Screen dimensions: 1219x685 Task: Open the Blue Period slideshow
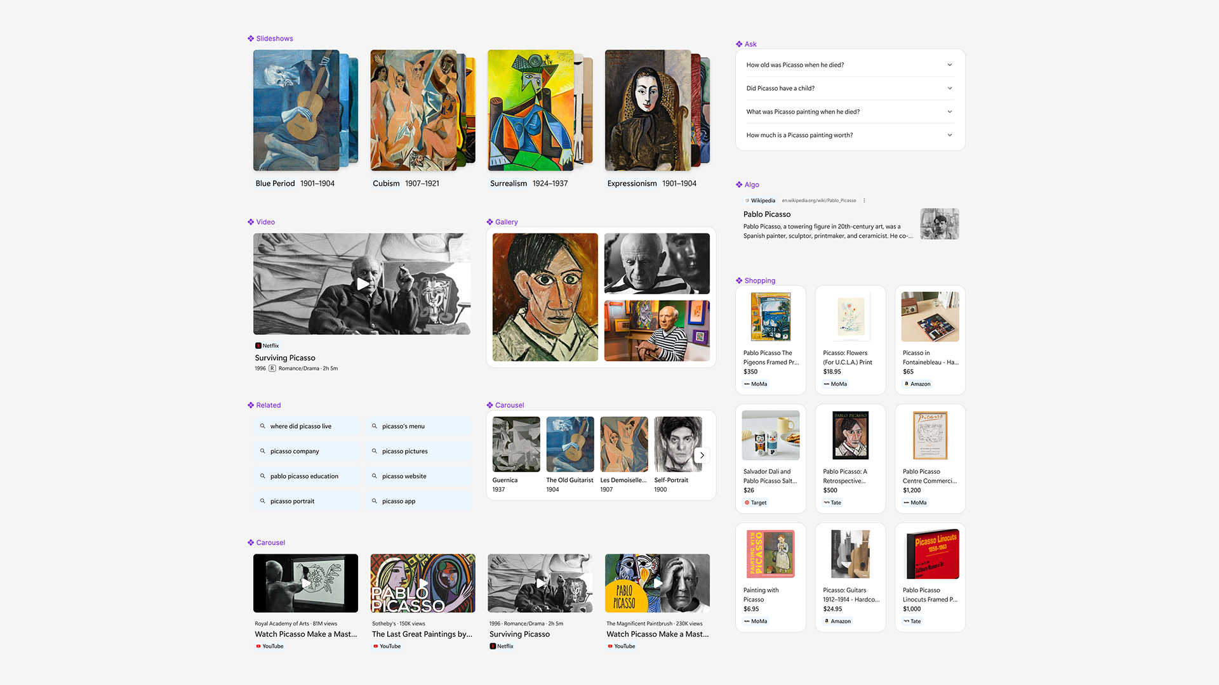(x=296, y=110)
